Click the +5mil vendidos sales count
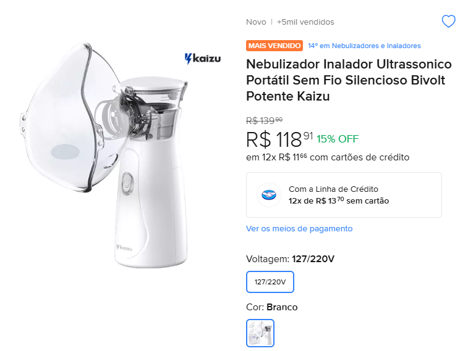 coord(305,22)
